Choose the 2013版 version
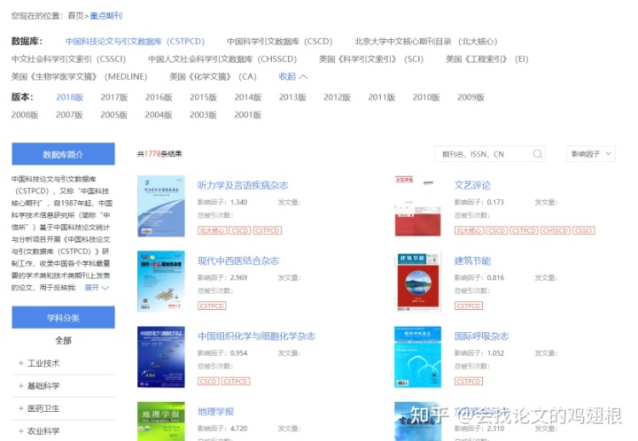 (x=292, y=97)
